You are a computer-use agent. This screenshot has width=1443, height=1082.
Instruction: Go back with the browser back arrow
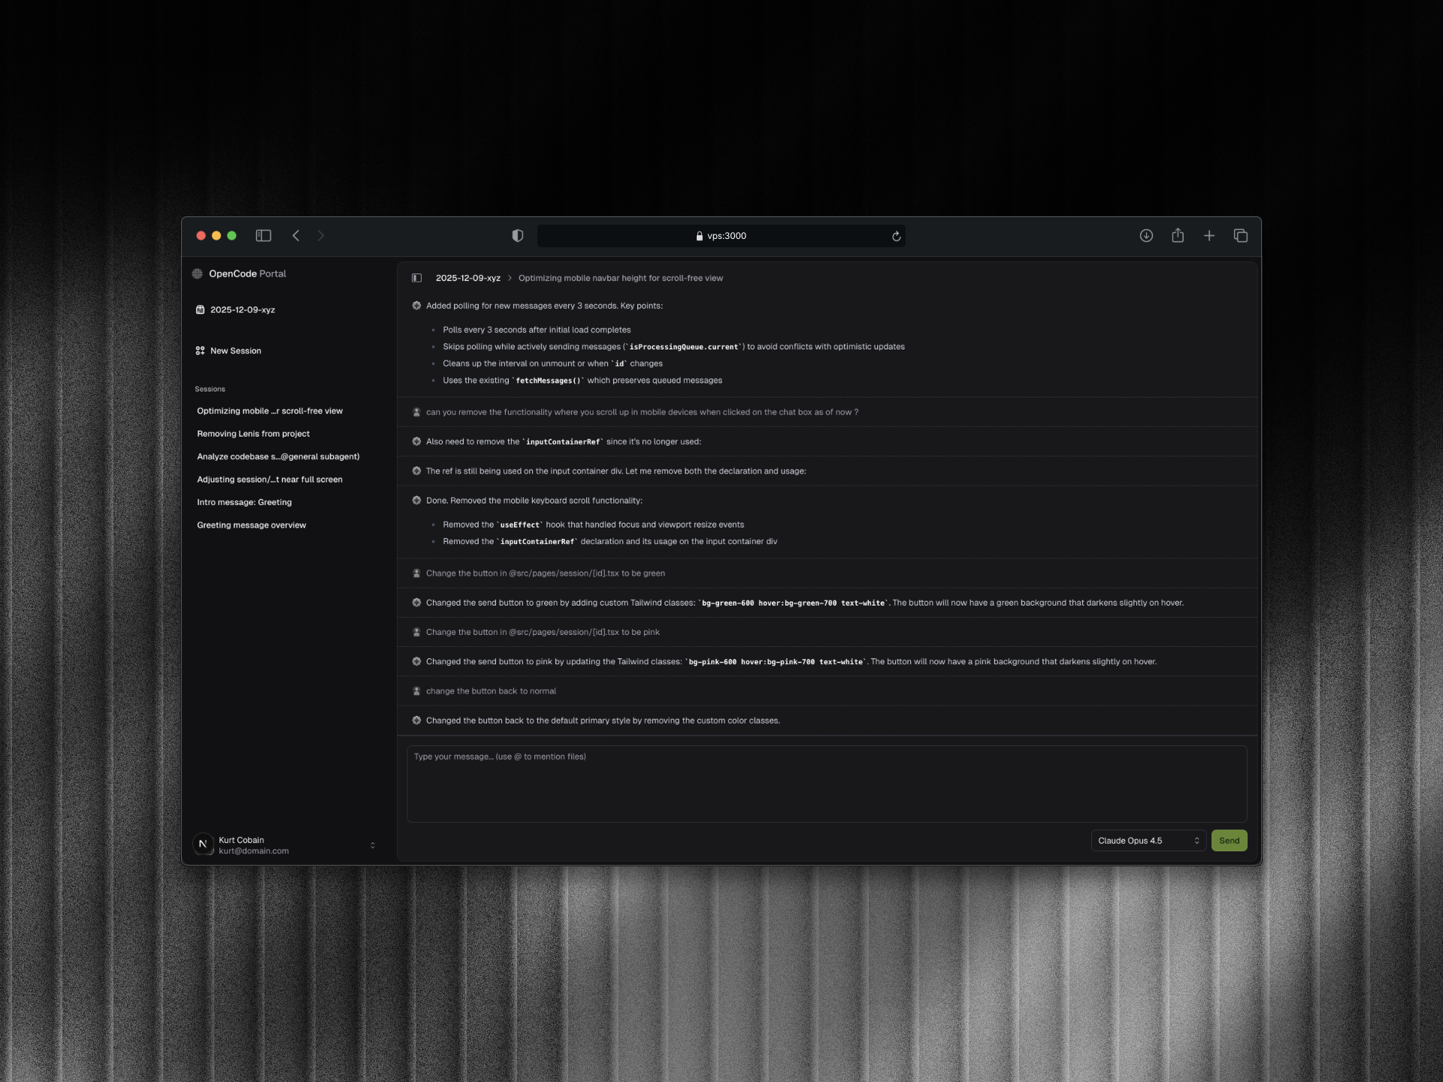(x=296, y=236)
